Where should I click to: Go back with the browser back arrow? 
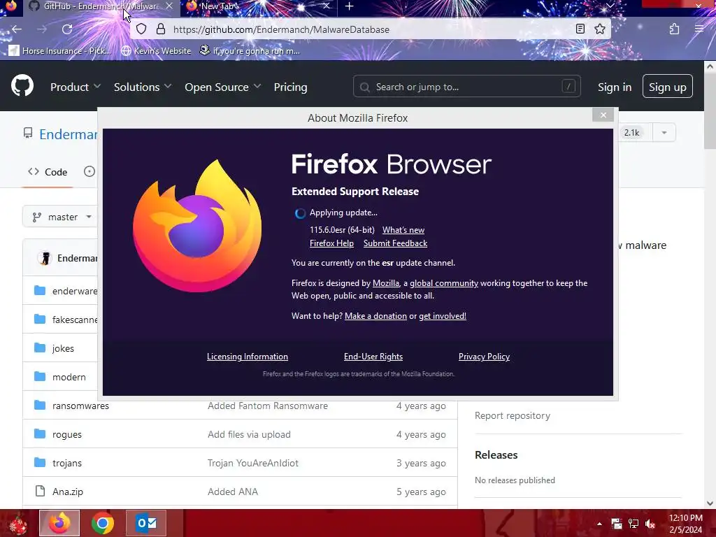click(x=17, y=29)
